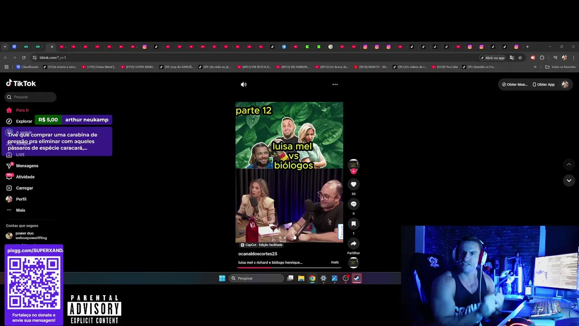Open Mensagens in the sidebar
Viewport: 579px width, 326px height.
click(23, 166)
